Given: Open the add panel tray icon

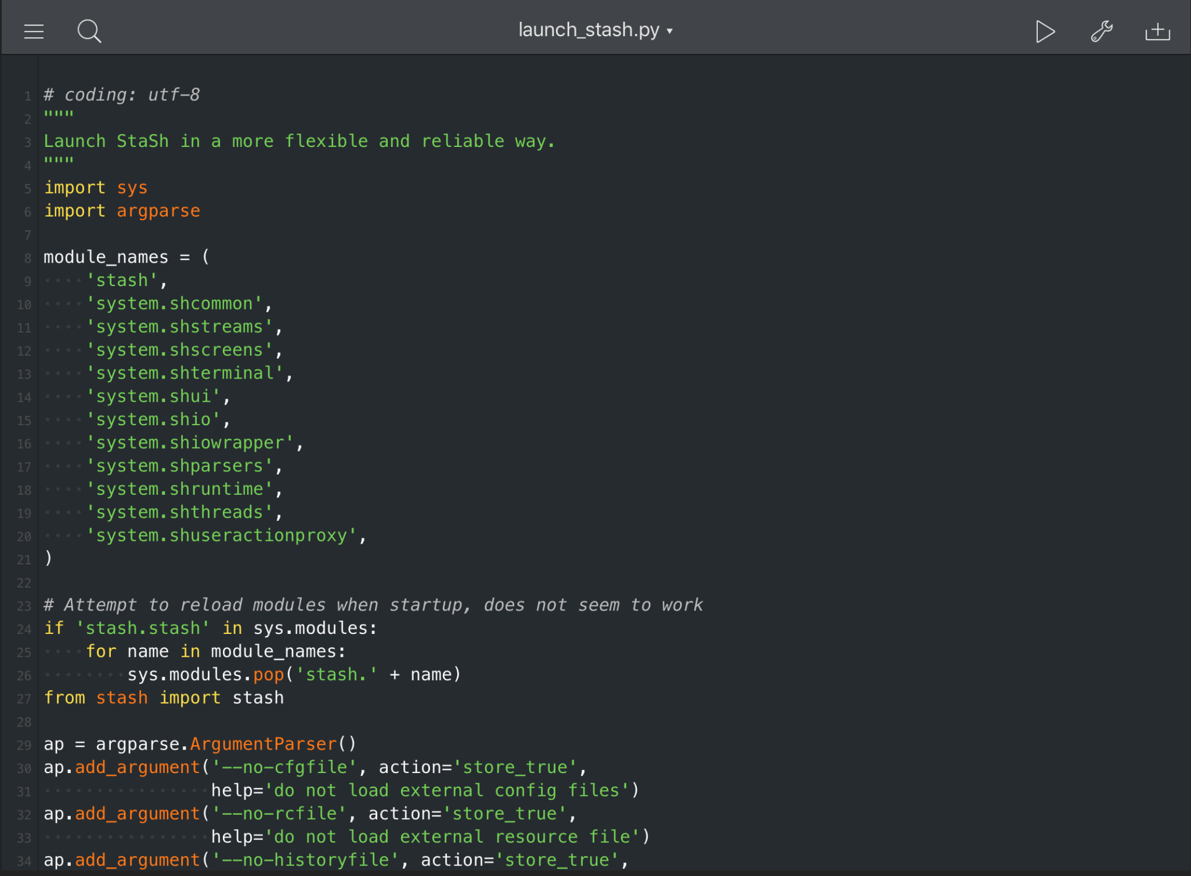Looking at the screenshot, I should tap(1157, 31).
